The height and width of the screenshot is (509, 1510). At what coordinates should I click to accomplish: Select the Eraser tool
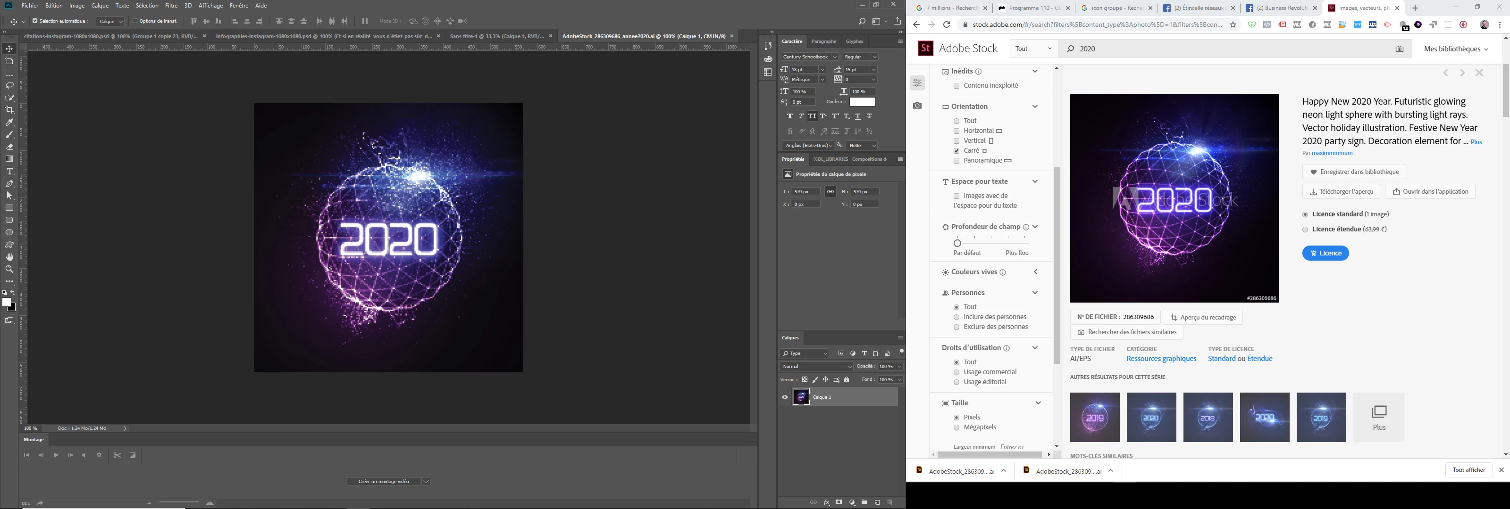click(9, 147)
